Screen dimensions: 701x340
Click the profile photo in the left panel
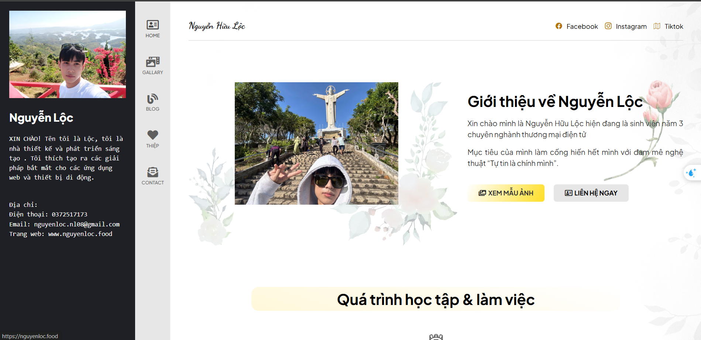(67, 54)
